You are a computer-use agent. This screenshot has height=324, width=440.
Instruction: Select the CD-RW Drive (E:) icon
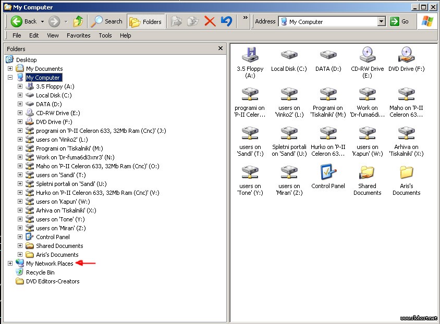tap(368, 63)
